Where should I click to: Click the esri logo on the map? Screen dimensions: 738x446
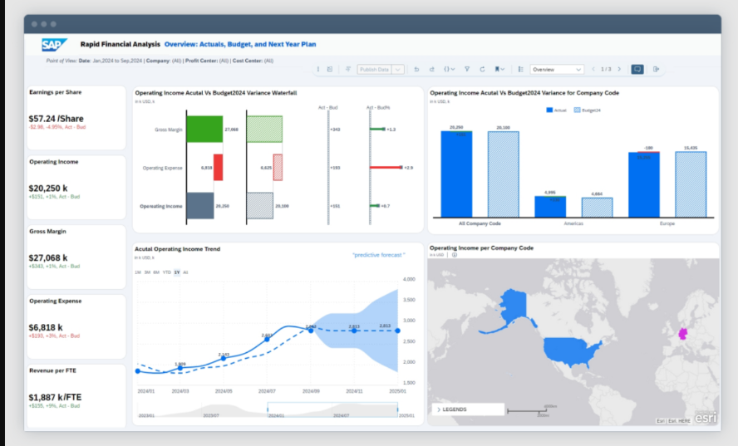[x=706, y=417]
